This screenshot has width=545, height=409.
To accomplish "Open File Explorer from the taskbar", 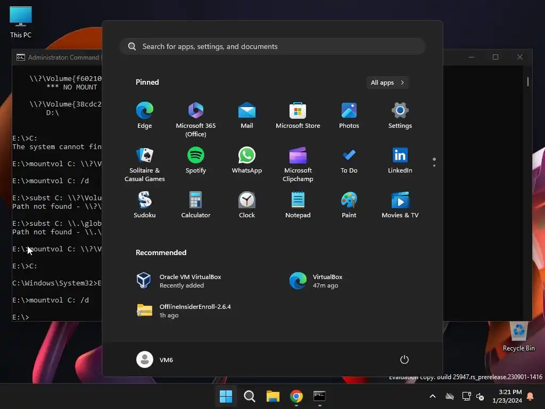I will [x=273, y=396].
